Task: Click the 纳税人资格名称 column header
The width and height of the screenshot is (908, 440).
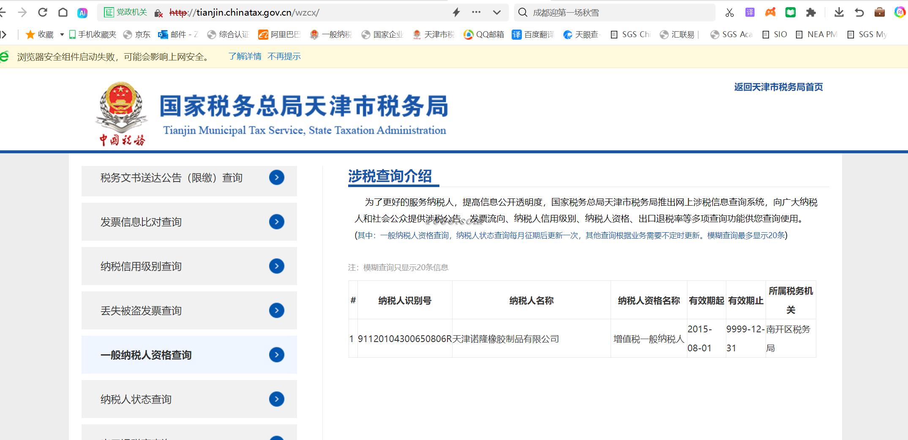Action: (x=649, y=301)
